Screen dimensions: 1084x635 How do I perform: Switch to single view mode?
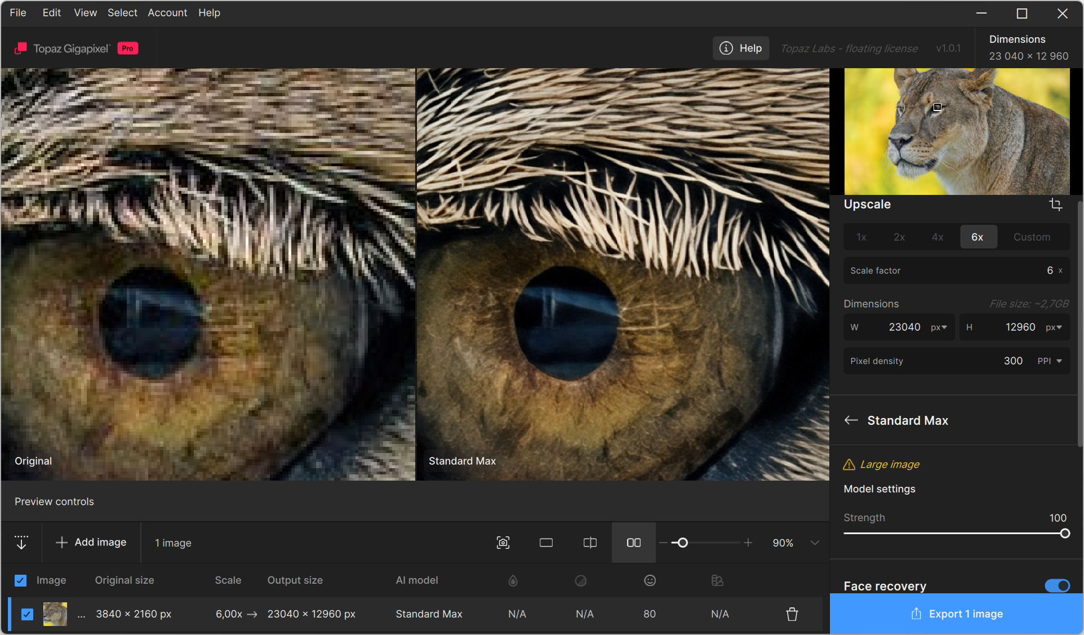click(546, 543)
